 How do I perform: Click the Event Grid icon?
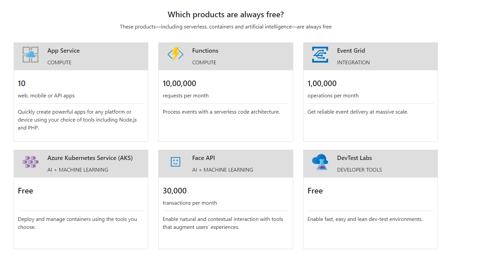coord(320,55)
